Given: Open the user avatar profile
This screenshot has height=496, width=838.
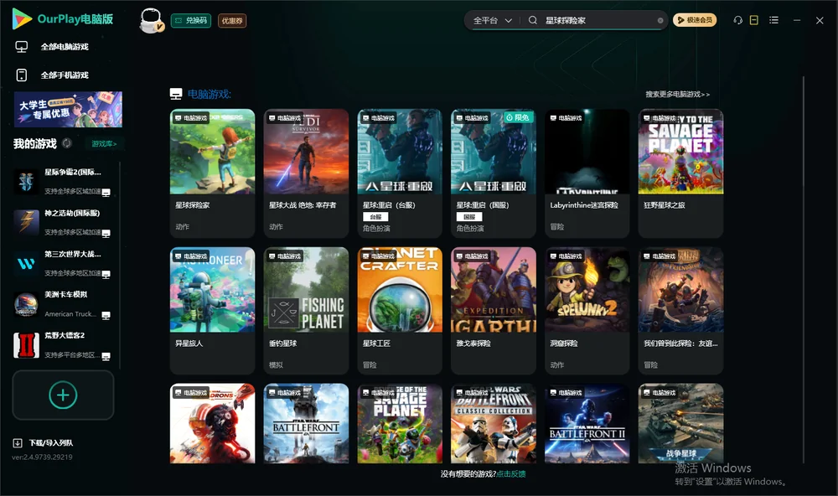Looking at the screenshot, I should pos(151,20).
